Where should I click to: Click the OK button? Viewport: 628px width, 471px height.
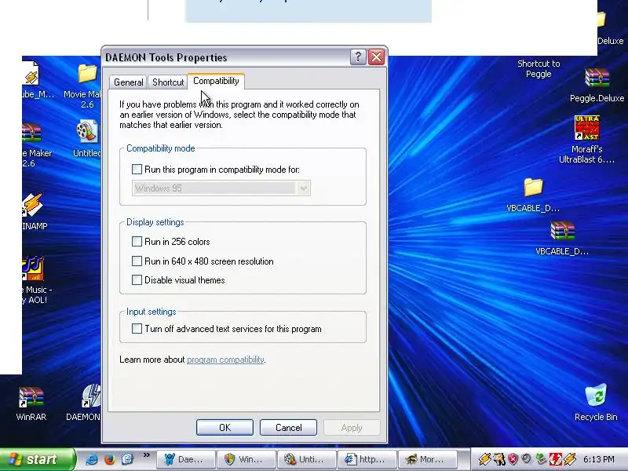225,427
